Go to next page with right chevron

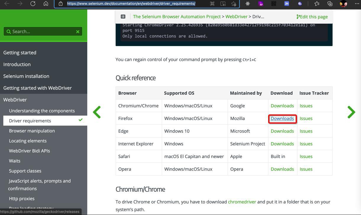[351, 112]
